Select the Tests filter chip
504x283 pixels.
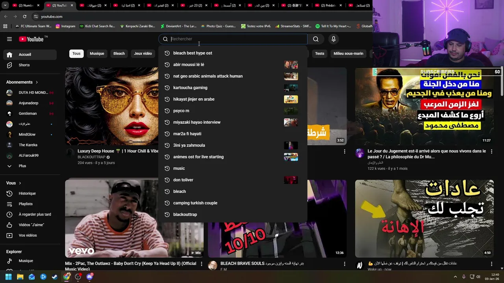(x=320, y=53)
